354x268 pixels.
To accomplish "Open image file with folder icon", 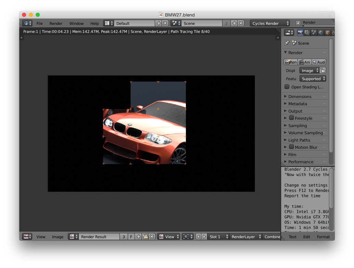I will (146, 237).
